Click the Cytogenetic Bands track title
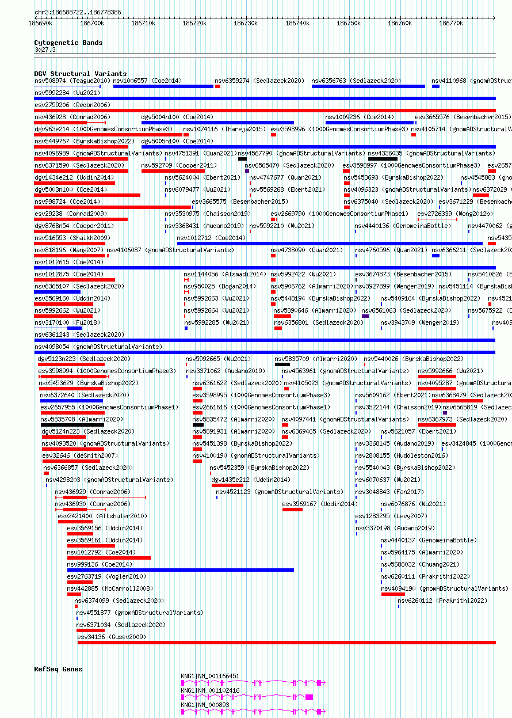The width and height of the screenshot is (512, 718). pos(68,43)
